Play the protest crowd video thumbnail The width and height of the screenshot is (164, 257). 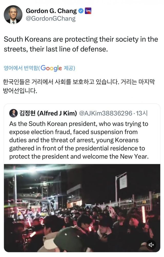click(x=82, y=208)
